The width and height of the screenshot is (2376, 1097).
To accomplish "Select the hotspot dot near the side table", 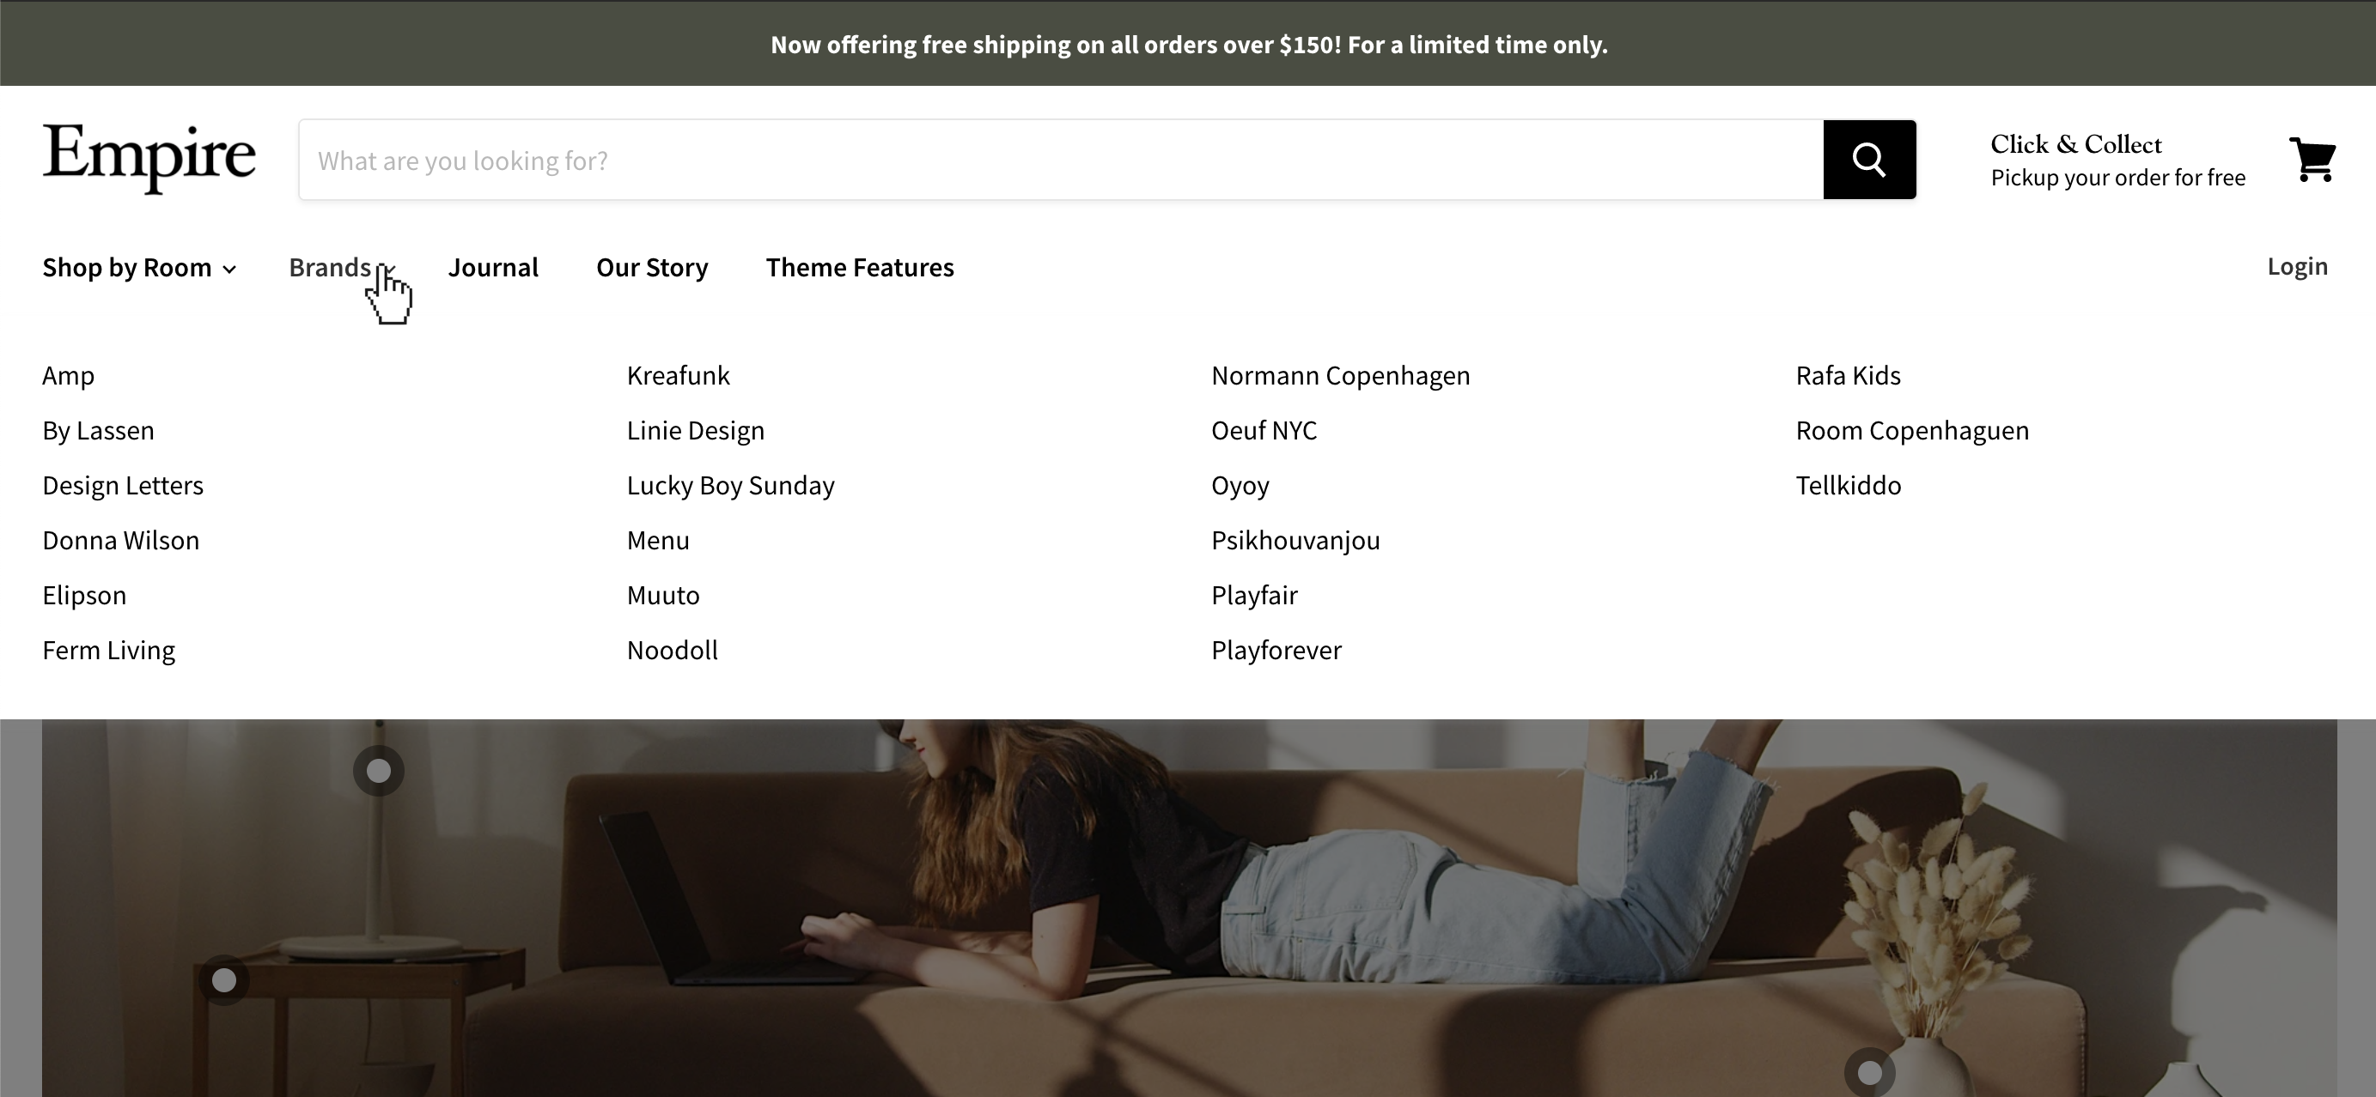I will (224, 980).
